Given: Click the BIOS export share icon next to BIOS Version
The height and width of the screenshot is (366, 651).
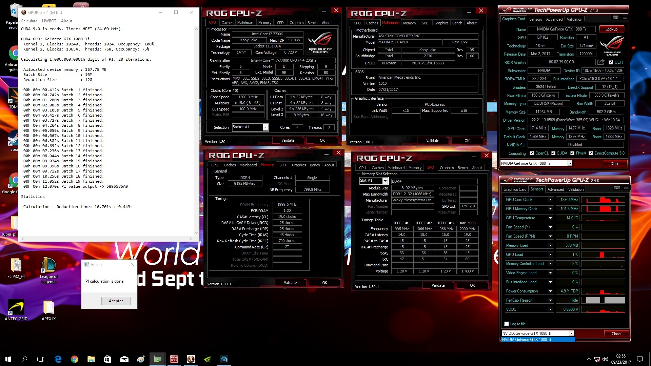Looking at the screenshot, I should (601, 62).
